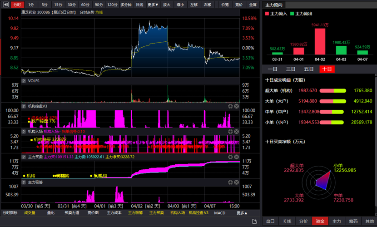Image resolution: width=377 pixels, height=227 pixels.
Task: Open settings gear of 主力吸筹 indicator
Action: coord(230,183)
